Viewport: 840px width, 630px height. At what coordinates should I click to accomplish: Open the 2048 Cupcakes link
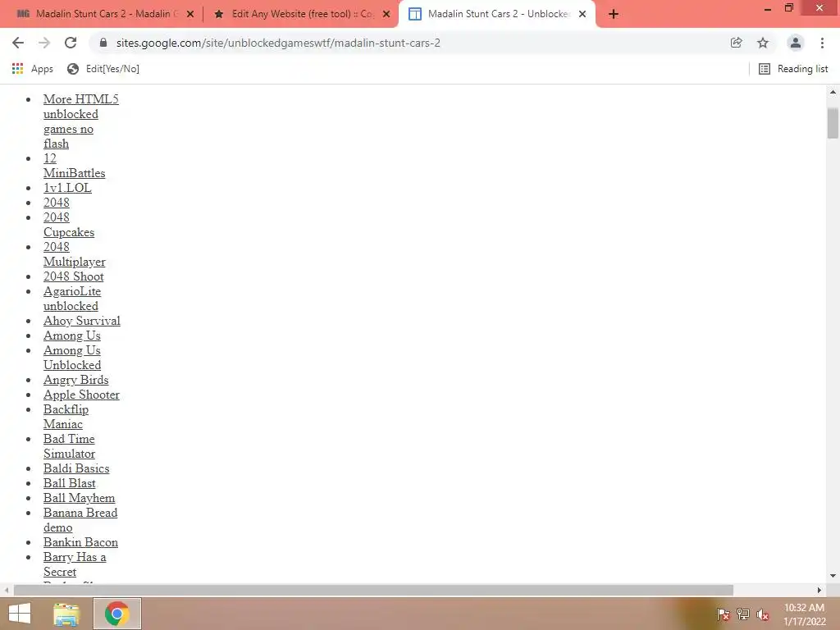69,225
